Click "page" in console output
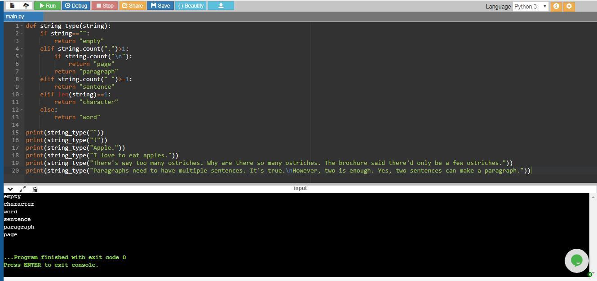 (x=10, y=234)
